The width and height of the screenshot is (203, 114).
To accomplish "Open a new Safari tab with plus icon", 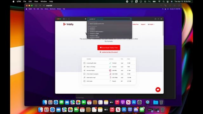I will 158,19.
